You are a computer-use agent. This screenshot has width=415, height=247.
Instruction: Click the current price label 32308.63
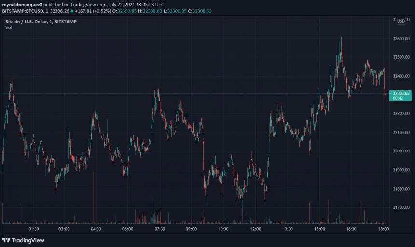401,93
